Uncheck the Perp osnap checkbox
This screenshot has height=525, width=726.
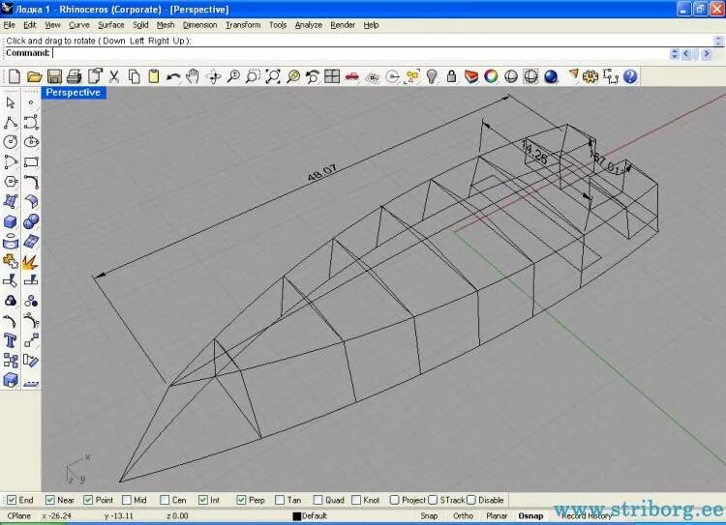(x=241, y=500)
